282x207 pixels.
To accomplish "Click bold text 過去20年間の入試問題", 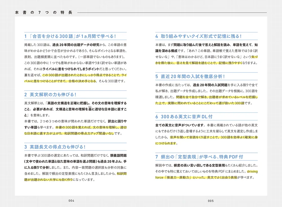I will point(210,85).
